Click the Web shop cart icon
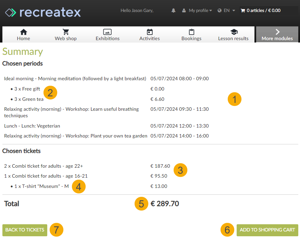The image size is (300, 239). [65, 32]
